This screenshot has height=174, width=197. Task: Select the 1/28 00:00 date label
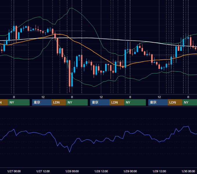tap(72, 171)
